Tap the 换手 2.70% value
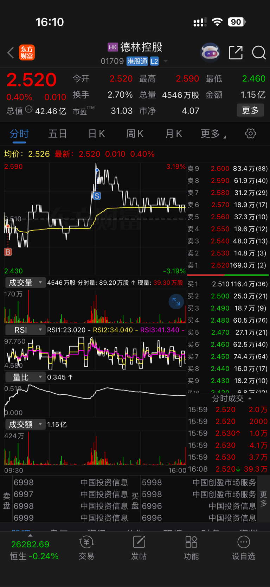The width and height of the screenshot is (270, 587). click(120, 95)
